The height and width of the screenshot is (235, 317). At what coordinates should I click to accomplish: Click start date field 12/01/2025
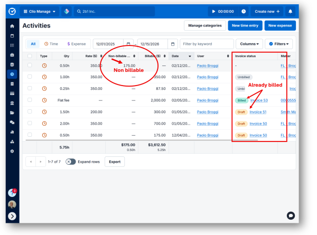[108, 44]
